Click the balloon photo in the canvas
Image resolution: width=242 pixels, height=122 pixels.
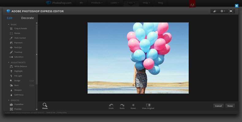(138, 58)
